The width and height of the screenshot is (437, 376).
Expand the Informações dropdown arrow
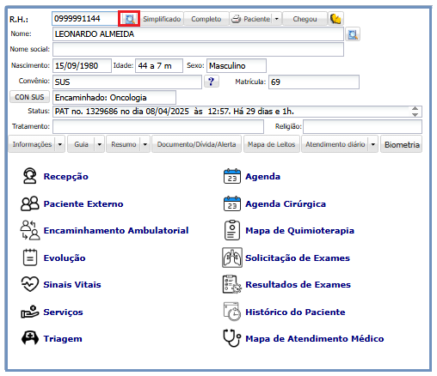pyautogui.click(x=59, y=144)
